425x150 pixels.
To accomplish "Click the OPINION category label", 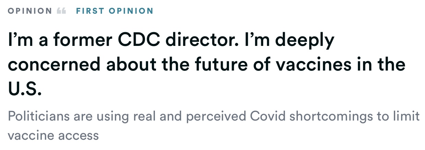I will click(x=30, y=11).
